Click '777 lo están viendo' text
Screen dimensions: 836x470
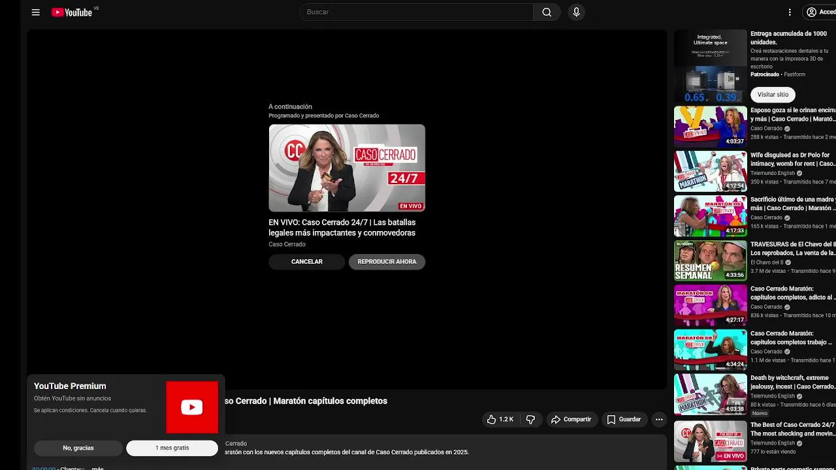(773, 452)
